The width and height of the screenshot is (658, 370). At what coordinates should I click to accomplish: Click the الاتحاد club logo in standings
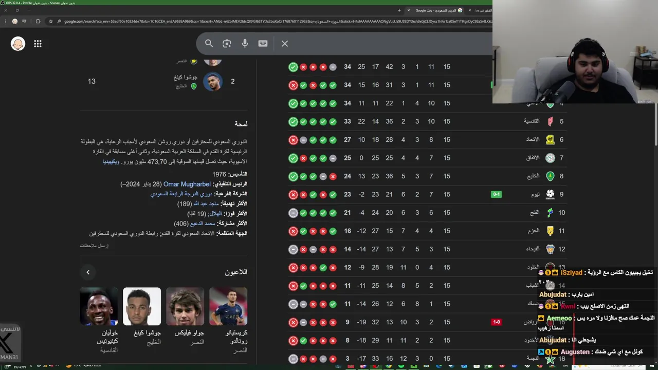click(x=550, y=140)
